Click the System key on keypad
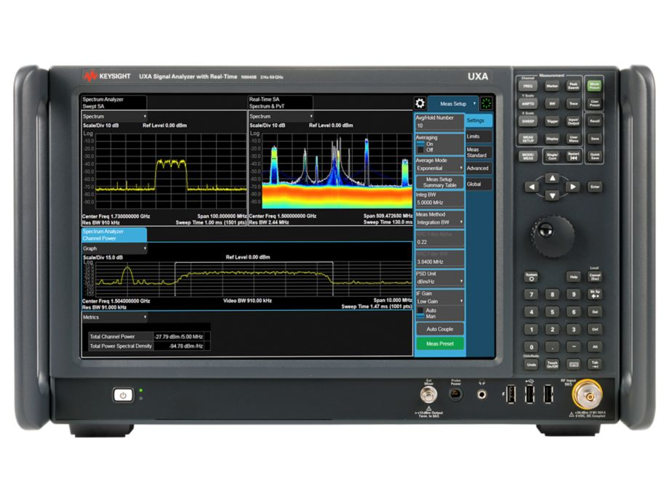Screen dimensions: 669x501 [531, 277]
